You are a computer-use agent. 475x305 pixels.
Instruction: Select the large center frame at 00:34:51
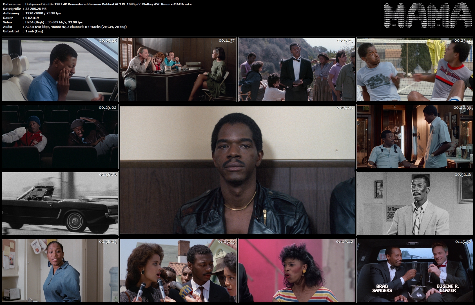237,170
